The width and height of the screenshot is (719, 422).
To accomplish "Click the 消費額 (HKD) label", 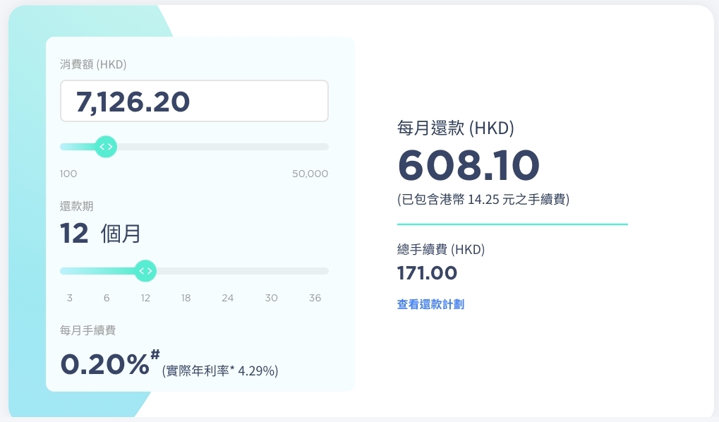I will [x=93, y=64].
